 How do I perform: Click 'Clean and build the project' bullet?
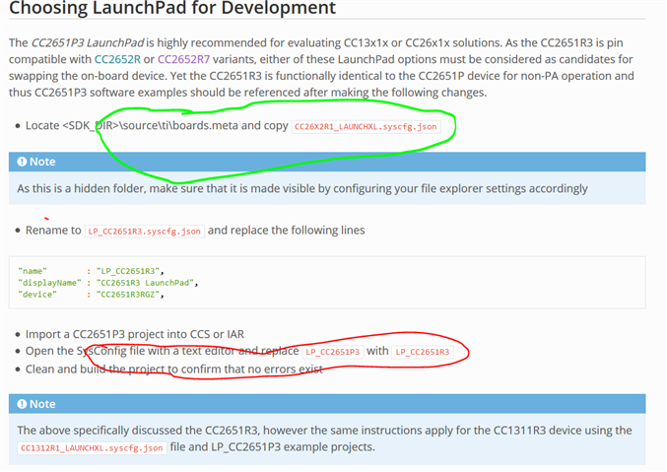tap(174, 369)
